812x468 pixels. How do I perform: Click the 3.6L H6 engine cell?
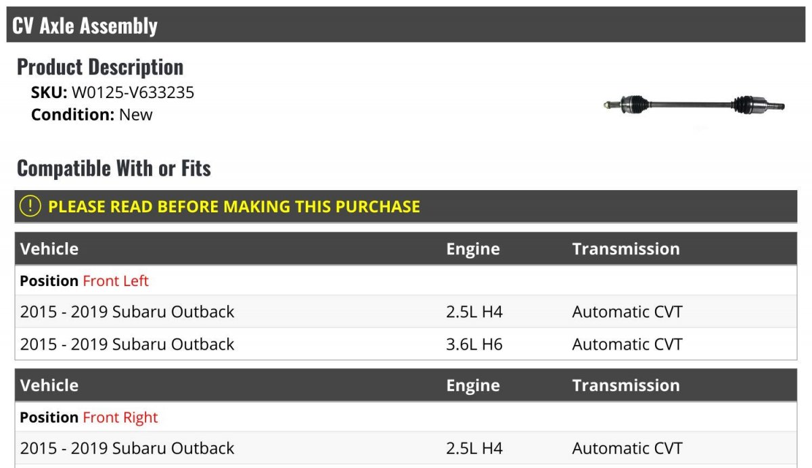pyautogui.click(x=474, y=344)
